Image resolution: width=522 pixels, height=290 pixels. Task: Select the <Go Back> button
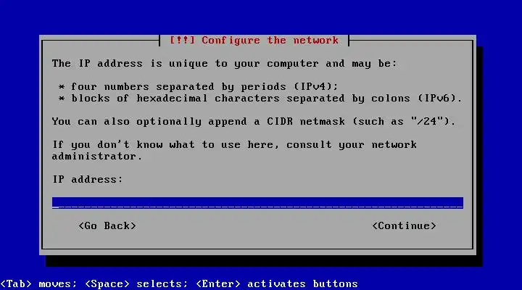[107, 225]
